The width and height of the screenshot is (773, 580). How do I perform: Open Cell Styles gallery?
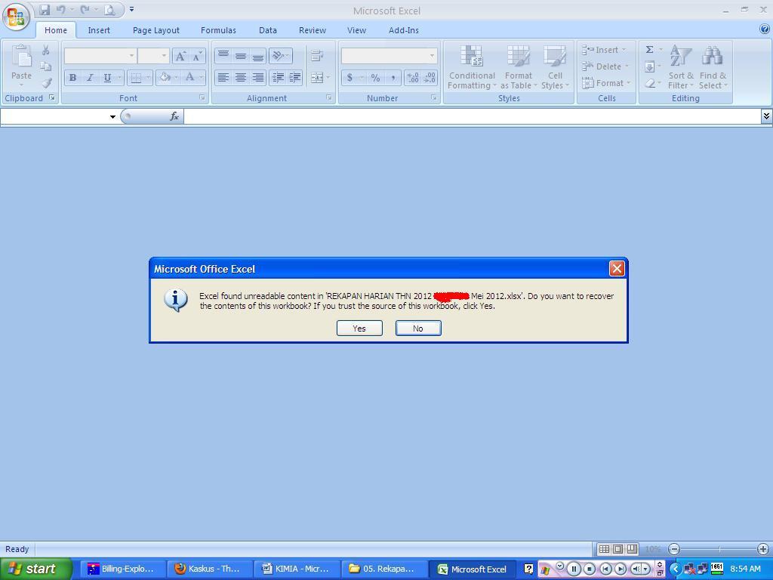(x=555, y=67)
